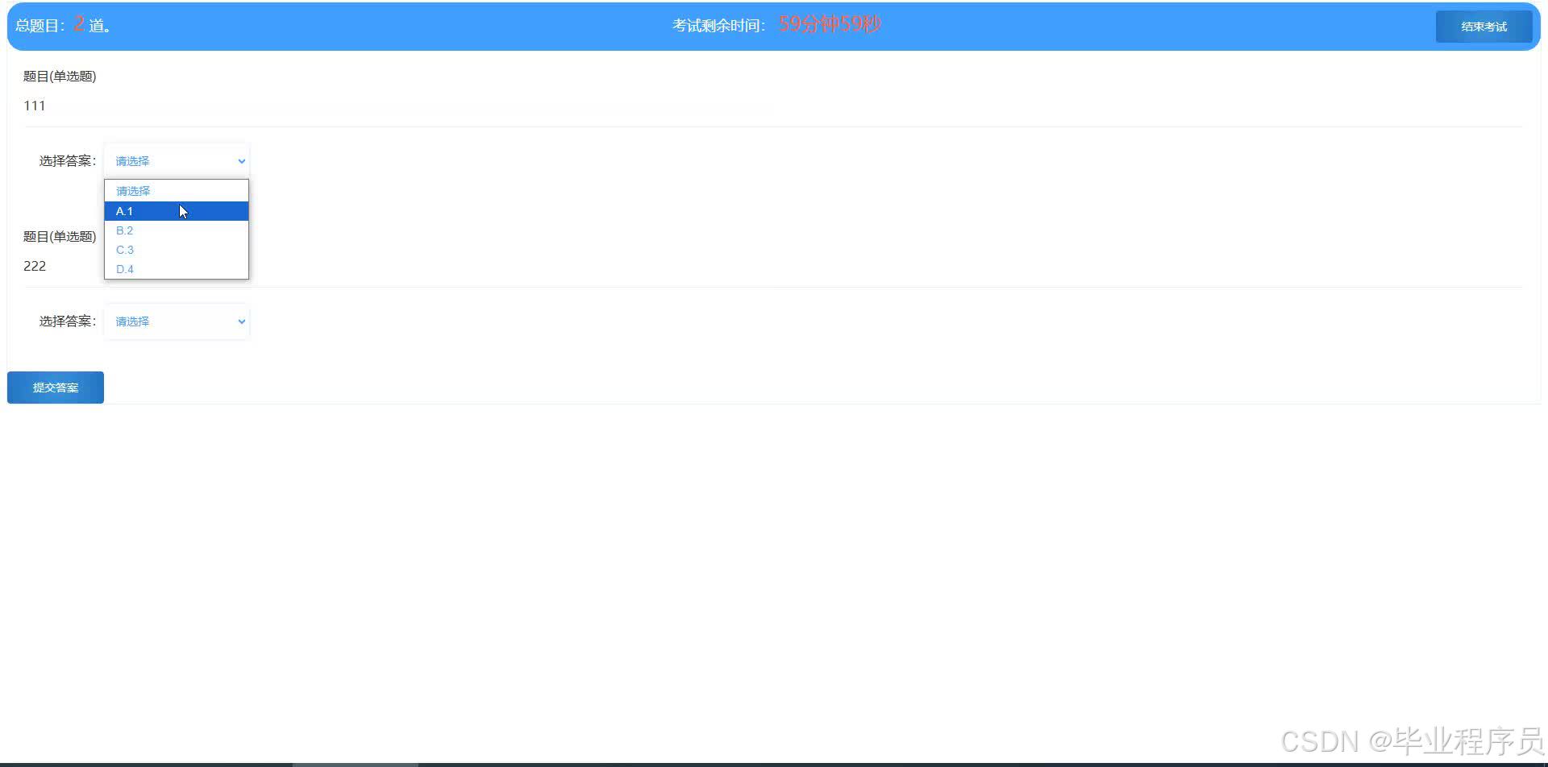Click the remaining time 59分钟59秒

[830, 24]
